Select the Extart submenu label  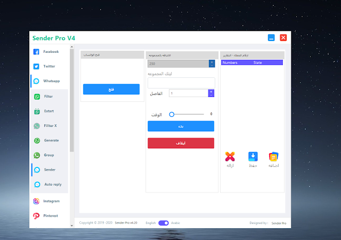point(49,111)
